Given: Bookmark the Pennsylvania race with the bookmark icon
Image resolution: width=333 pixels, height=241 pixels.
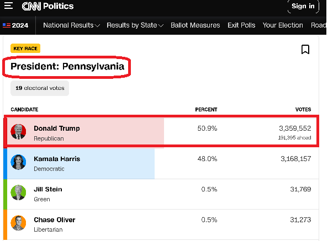Looking at the screenshot, I should [305, 50].
